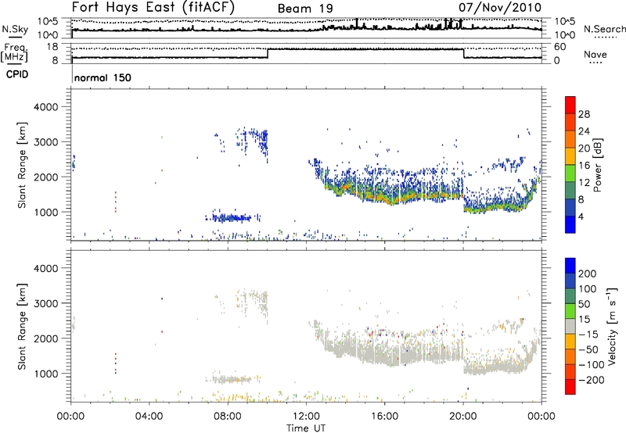Click the "24" label on power color bar
The width and height of the screenshot is (626, 433).
[x=584, y=131]
